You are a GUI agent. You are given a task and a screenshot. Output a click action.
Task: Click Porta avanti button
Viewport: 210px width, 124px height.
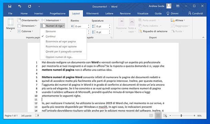pyautogui.click(x=149, y=20)
